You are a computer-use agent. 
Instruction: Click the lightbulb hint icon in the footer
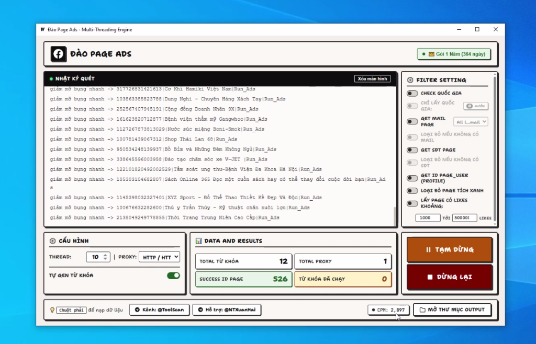tap(52, 310)
